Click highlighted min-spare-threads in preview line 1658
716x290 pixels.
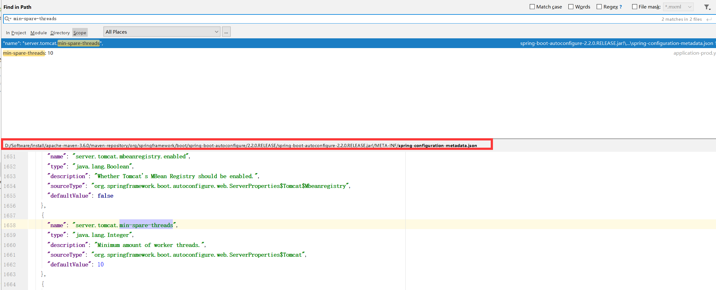[146, 225]
